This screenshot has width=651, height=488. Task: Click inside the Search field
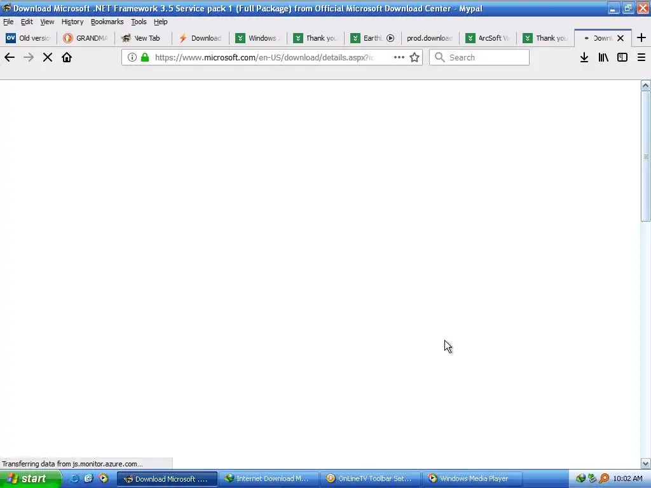pos(479,57)
